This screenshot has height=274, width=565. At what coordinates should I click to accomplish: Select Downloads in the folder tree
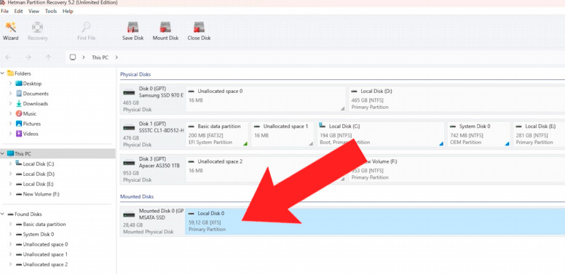pos(35,103)
